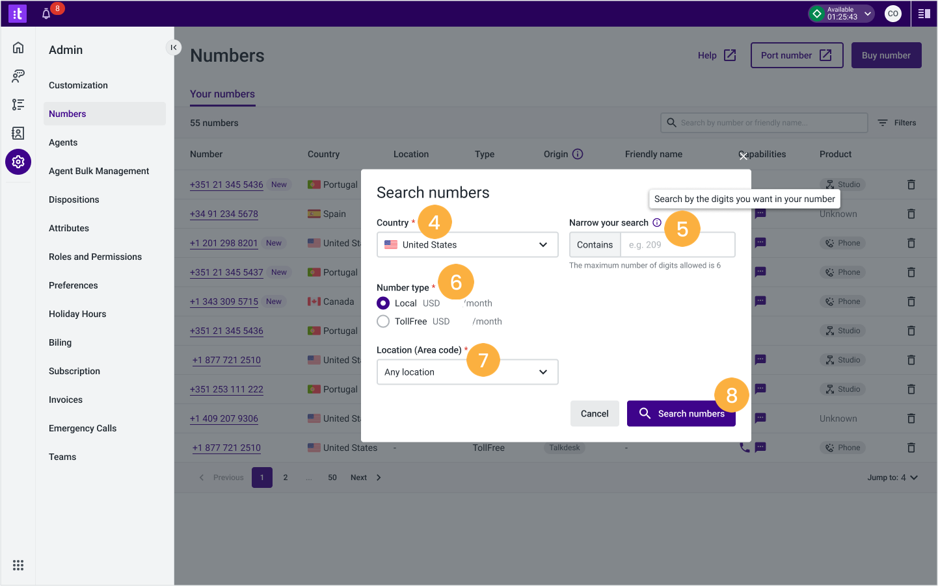Open the notifications bell
The height and width of the screenshot is (586, 938).
(x=46, y=13)
